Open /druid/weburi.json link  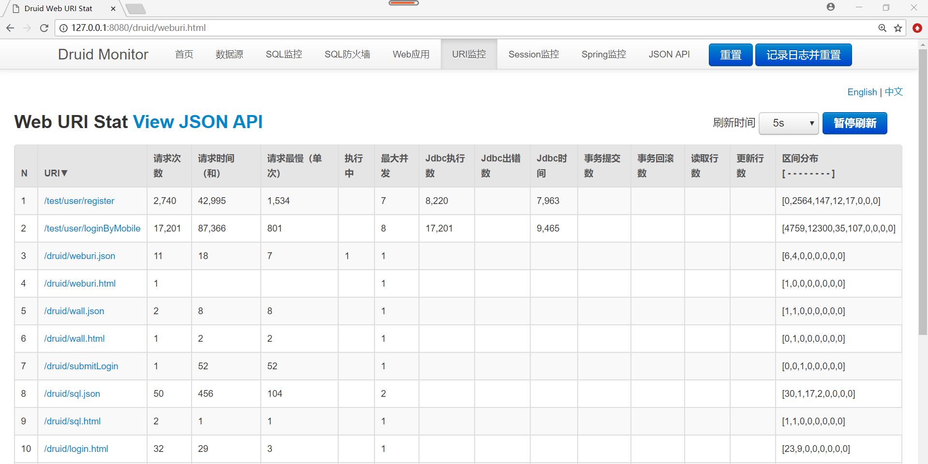(80, 256)
